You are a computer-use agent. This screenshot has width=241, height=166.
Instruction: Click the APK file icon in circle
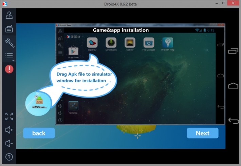tap(39, 100)
